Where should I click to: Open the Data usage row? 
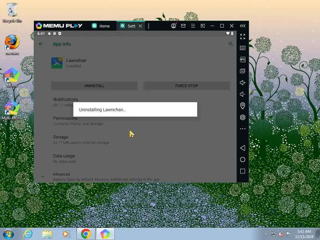pos(135,158)
